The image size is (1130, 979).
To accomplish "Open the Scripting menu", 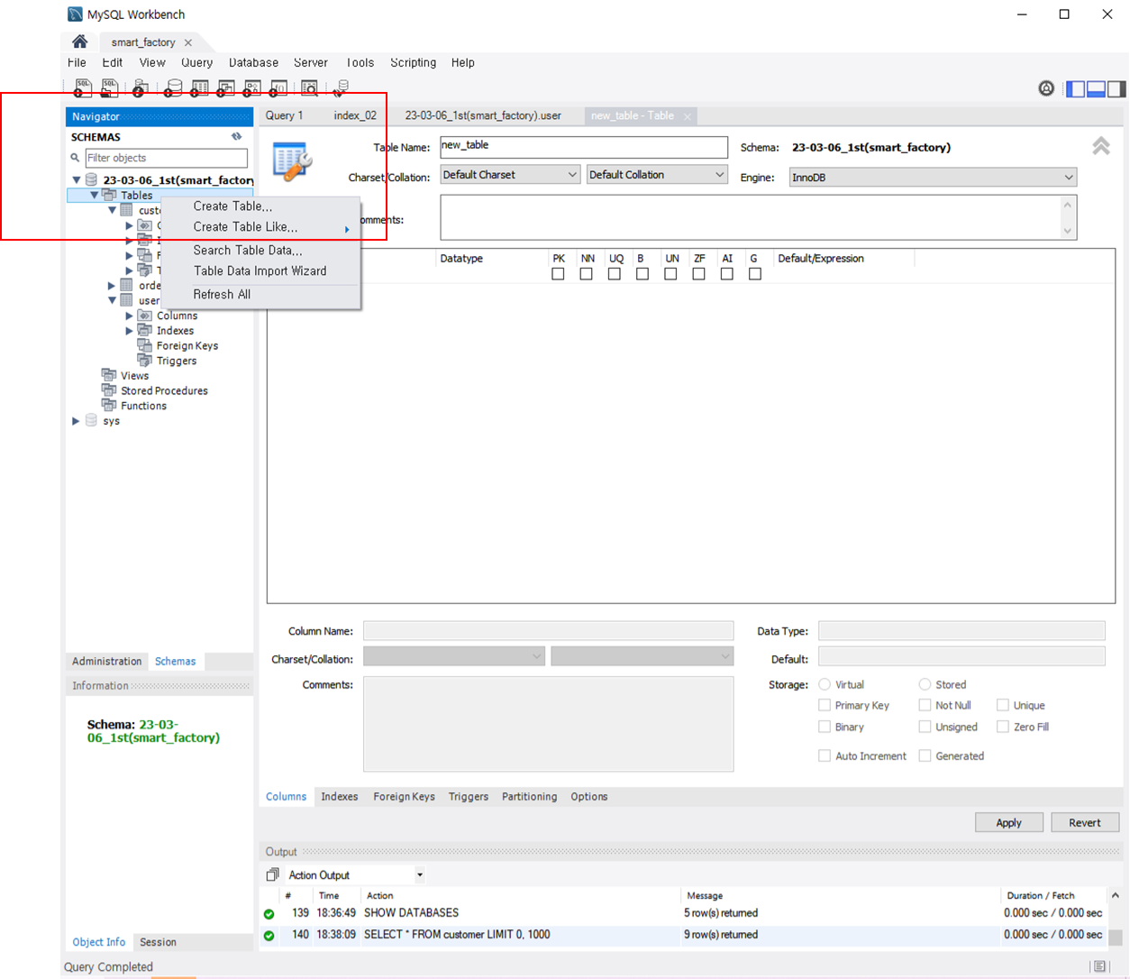I will pos(413,62).
